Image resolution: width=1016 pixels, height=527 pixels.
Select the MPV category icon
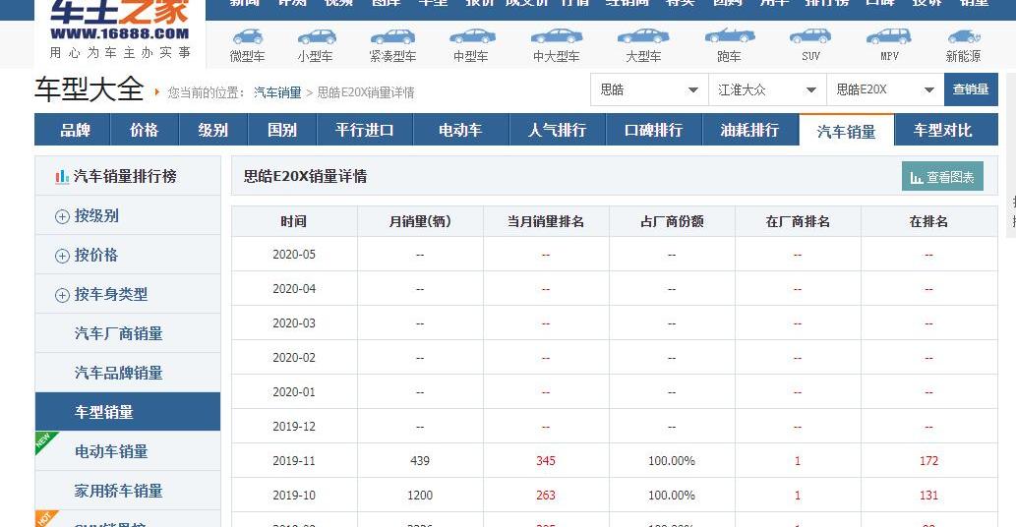pyautogui.click(x=889, y=36)
